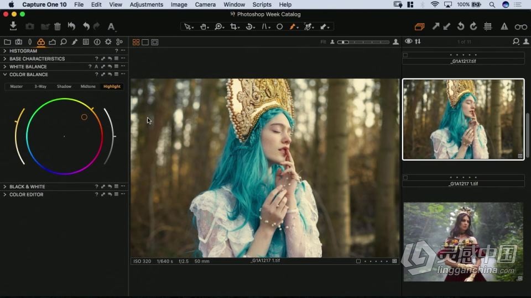Open the Color tool tab

click(x=41, y=42)
